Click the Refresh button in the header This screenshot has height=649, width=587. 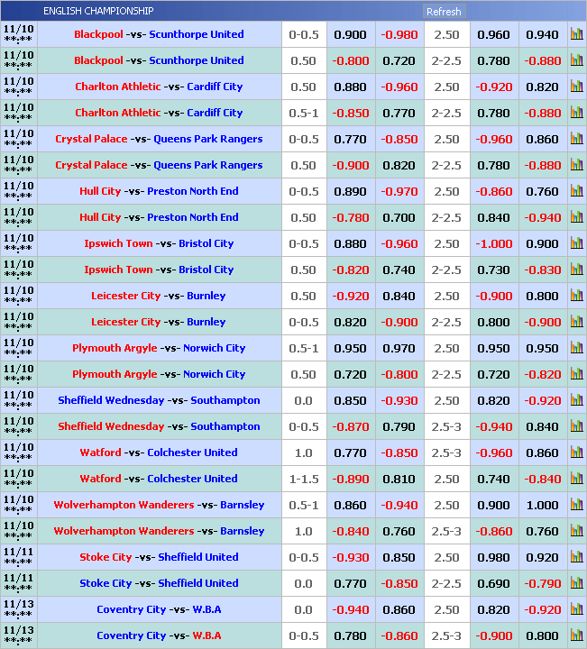click(x=444, y=12)
